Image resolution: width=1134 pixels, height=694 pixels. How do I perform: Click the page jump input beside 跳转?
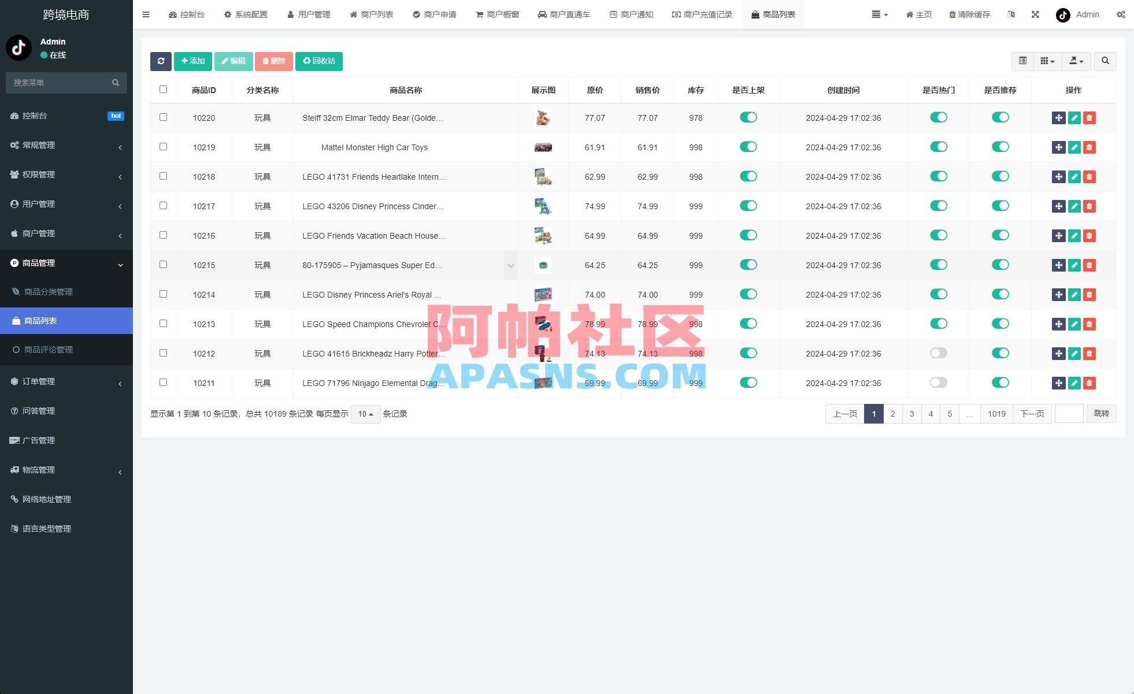1069,414
